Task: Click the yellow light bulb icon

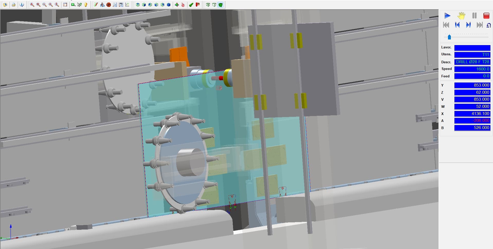Action: (x=86, y=5)
